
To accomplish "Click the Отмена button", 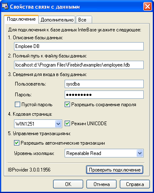I will 101,184.
